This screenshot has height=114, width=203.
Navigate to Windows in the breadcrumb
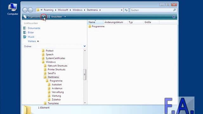[x=77, y=10]
